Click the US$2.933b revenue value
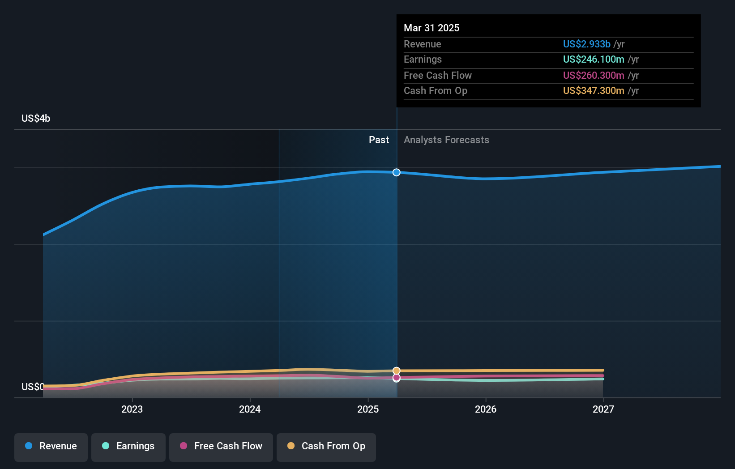 pos(587,44)
